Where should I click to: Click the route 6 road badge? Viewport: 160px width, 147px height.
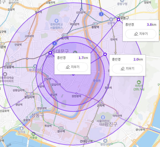[x=55, y=43]
